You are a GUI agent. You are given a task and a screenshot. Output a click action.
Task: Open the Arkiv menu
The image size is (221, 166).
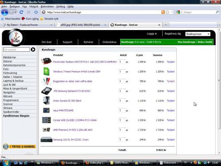click(x=4, y=7)
